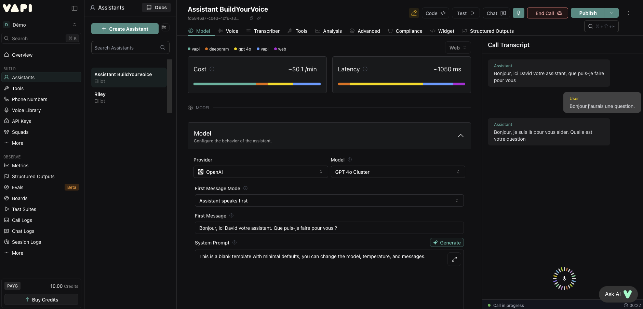Open the three-dot options menu

click(x=628, y=13)
